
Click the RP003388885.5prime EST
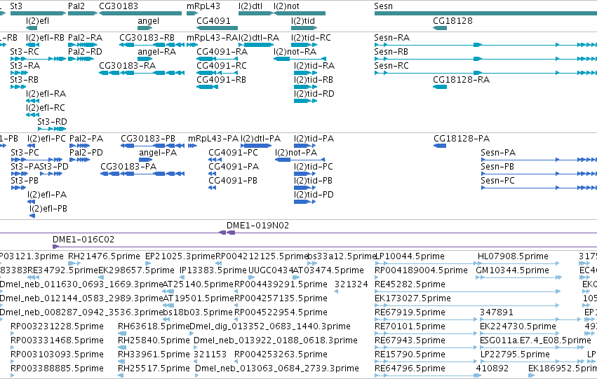13,375
